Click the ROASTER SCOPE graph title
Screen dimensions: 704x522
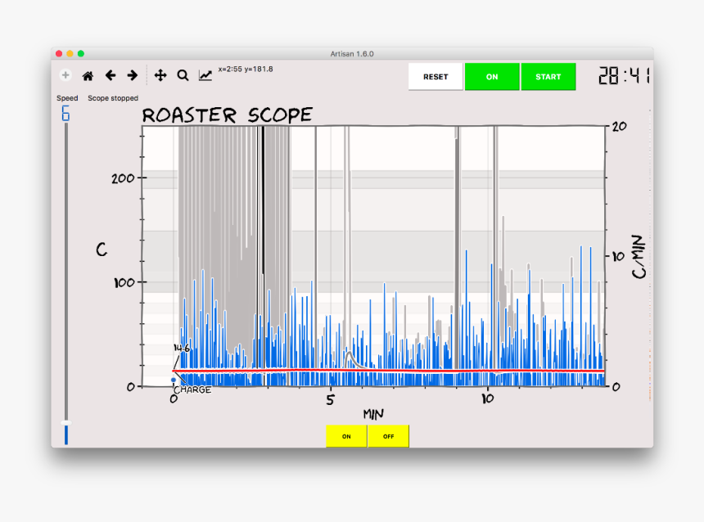pos(227,115)
